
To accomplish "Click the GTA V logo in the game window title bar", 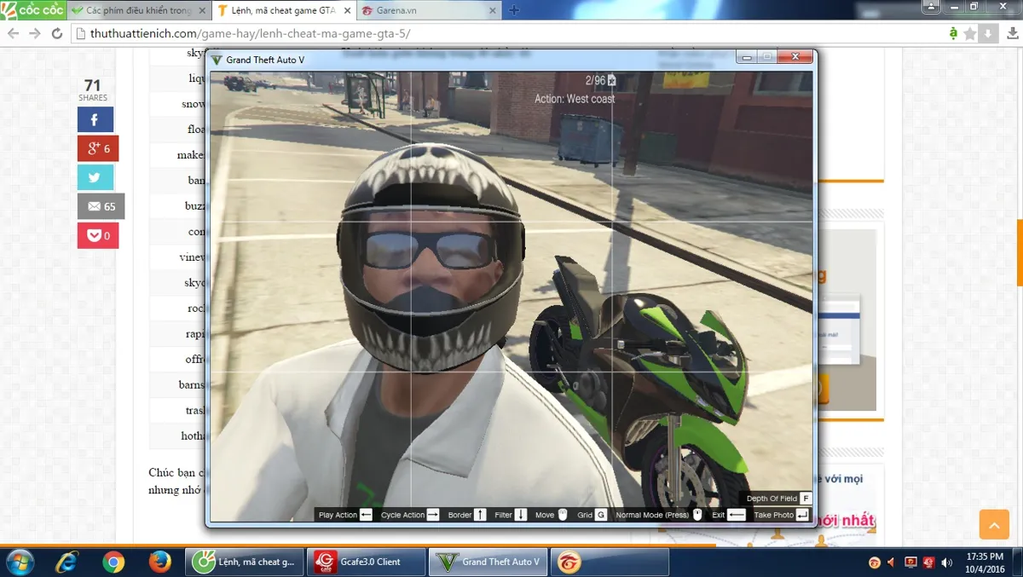I will pyautogui.click(x=217, y=60).
